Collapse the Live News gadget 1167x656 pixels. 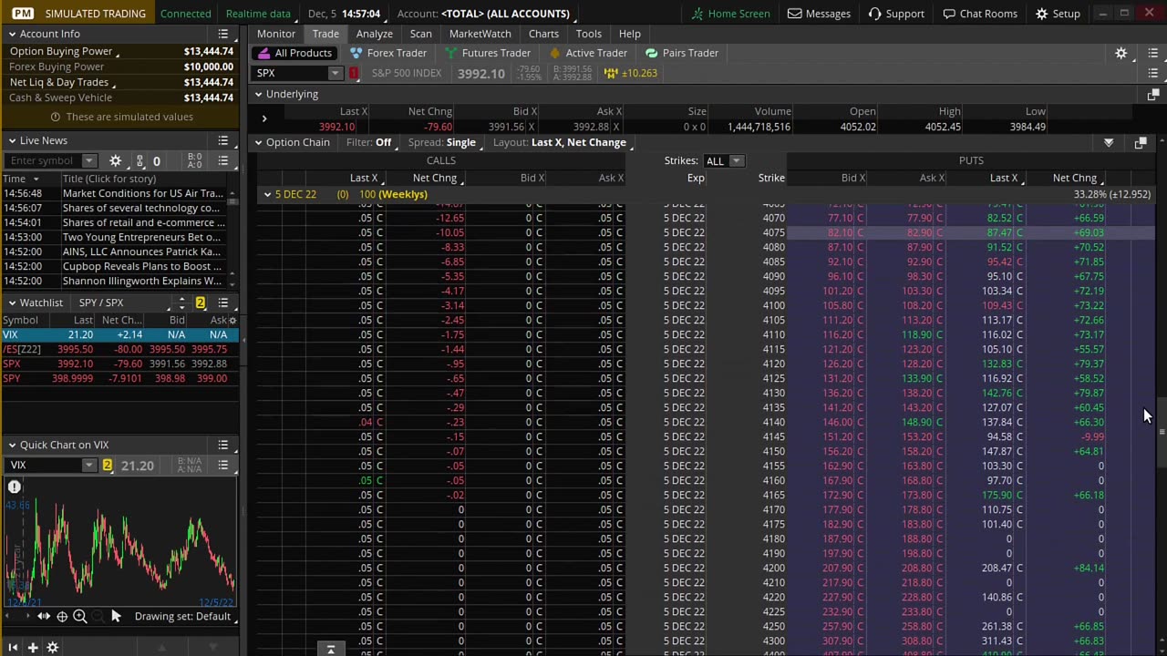tap(12, 140)
